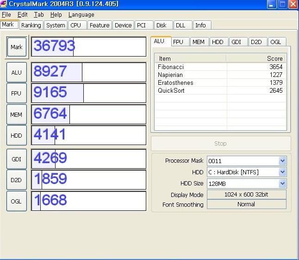This screenshot has width=299, height=260.
Task: Run the OGL benchmark button
Action: coord(17,201)
